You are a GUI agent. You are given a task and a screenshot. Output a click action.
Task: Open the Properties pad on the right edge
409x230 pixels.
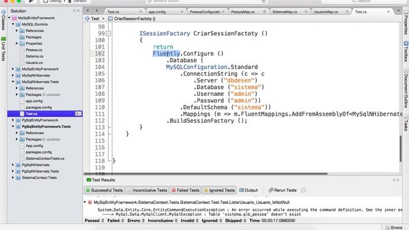click(406, 22)
